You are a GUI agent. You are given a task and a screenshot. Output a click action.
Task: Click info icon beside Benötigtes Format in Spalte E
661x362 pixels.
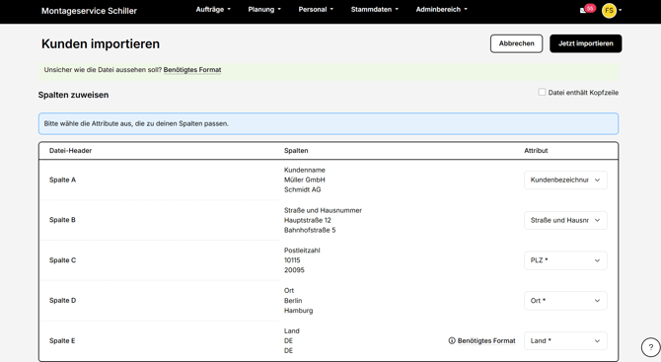pos(452,340)
